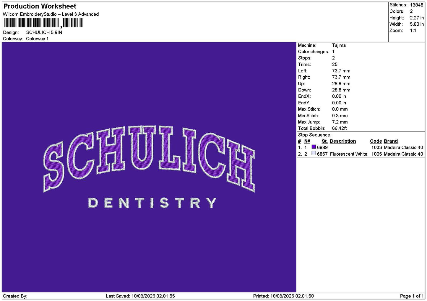Click the "Brand" column header
427x301 pixels.
[391, 141]
